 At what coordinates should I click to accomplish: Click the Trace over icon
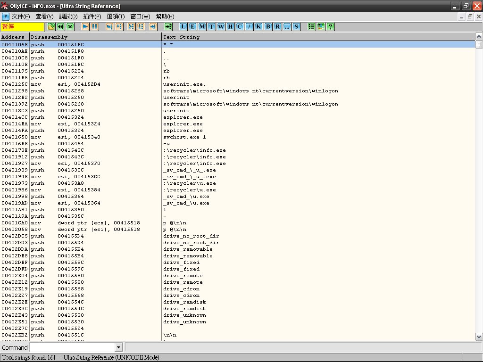coord(141,27)
